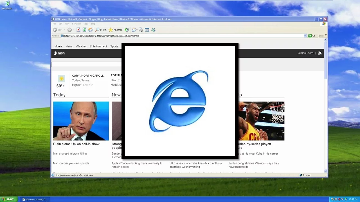This screenshot has height=202, width=360.
Task: Open 'J.Lo reveals' Marc Anthony story
Action: point(196,165)
